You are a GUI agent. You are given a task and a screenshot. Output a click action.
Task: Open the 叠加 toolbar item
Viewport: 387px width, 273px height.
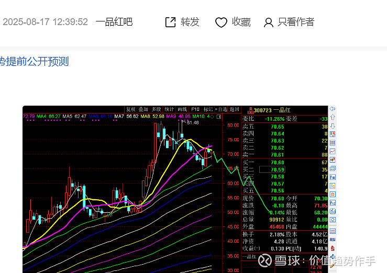point(143,109)
